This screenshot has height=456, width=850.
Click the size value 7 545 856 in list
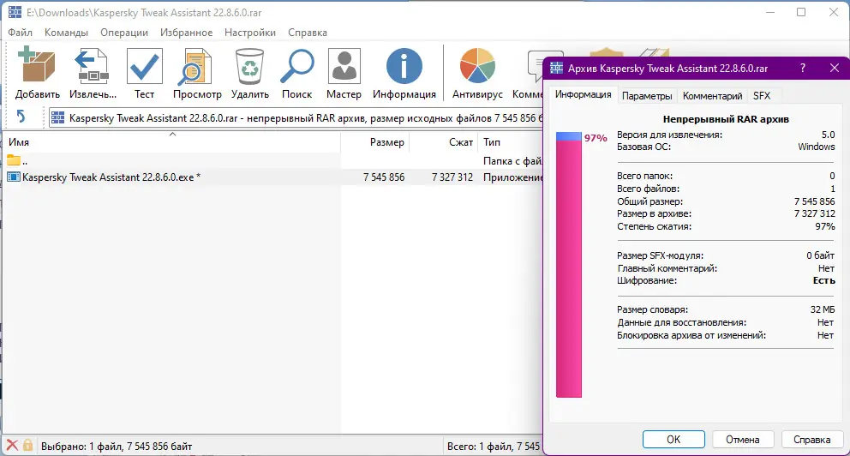(384, 177)
